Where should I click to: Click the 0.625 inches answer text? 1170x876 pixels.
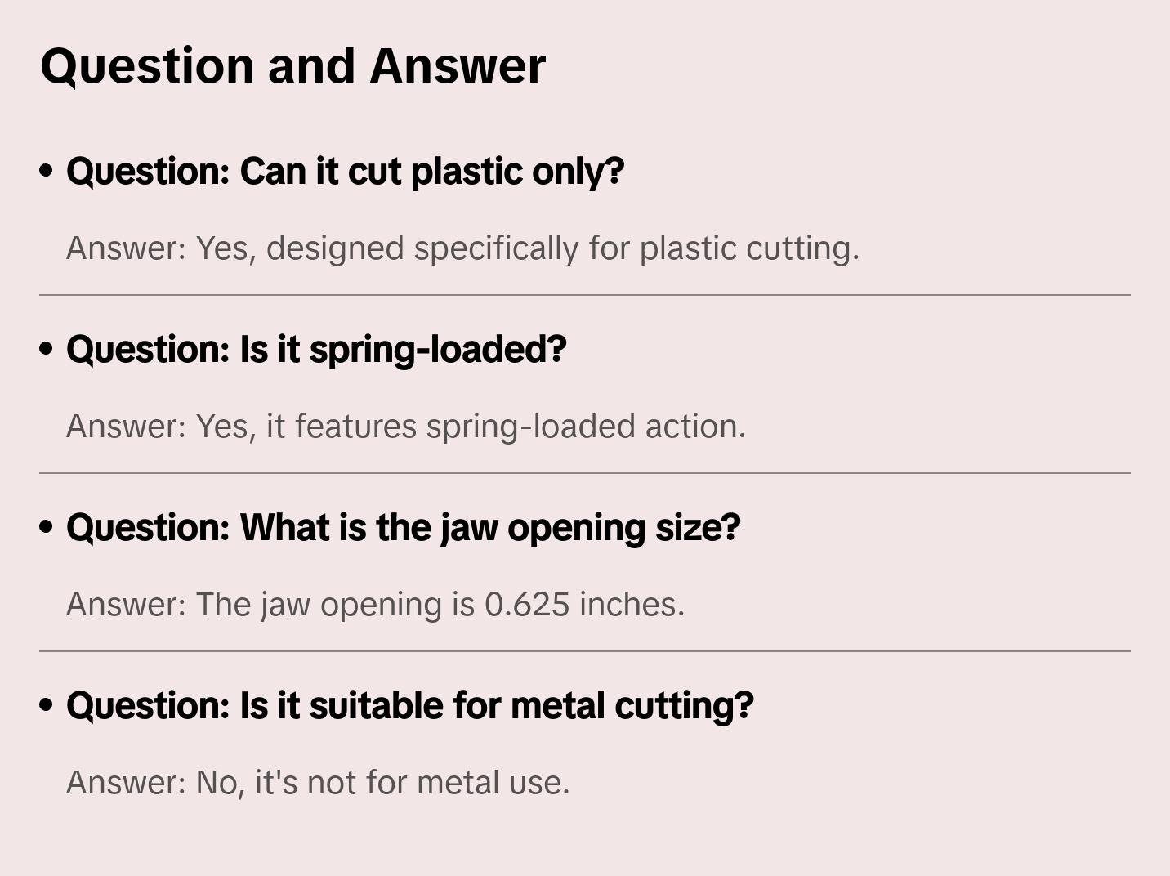[x=375, y=605]
